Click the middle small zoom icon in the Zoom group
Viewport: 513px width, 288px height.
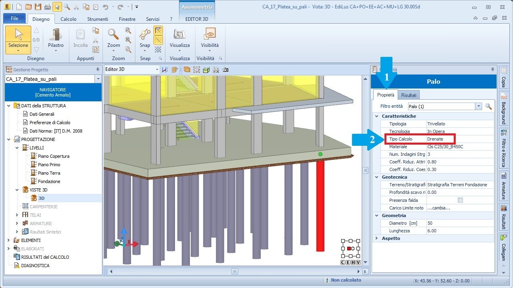(x=128, y=40)
